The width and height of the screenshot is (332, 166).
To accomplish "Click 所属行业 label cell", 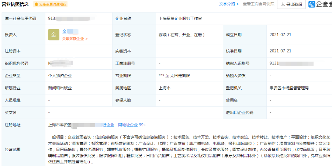I will [24, 88].
